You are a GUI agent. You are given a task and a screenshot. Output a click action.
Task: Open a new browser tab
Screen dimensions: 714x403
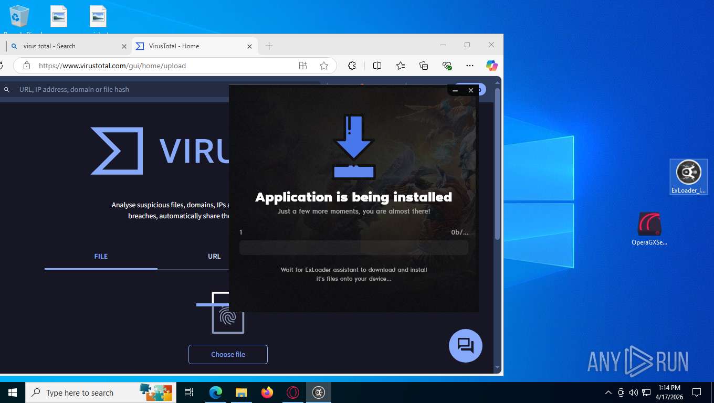point(269,46)
